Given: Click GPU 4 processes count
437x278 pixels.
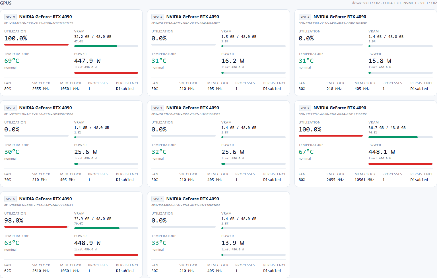Looking at the screenshot, I should point(236,180).
